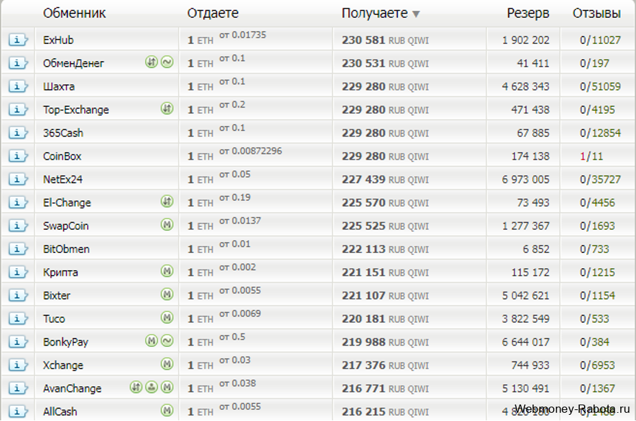Click the Получаете column header
The image size is (636, 421).
(374, 14)
